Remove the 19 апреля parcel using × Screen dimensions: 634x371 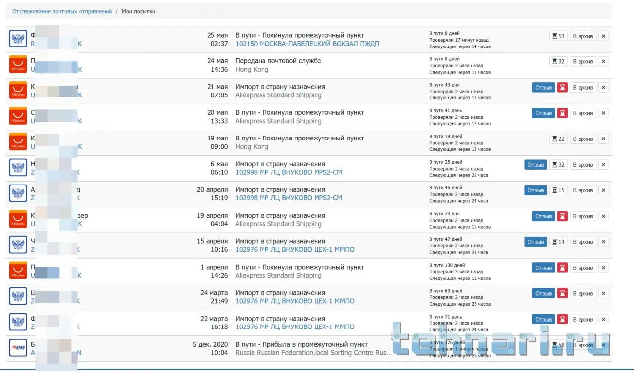[x=603, y=216]
